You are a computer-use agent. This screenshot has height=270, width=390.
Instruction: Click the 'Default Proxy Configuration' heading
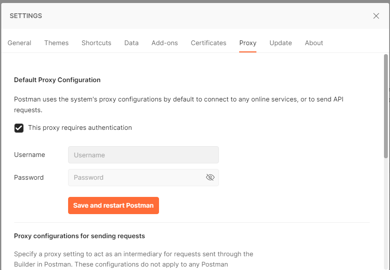(57, 80)
